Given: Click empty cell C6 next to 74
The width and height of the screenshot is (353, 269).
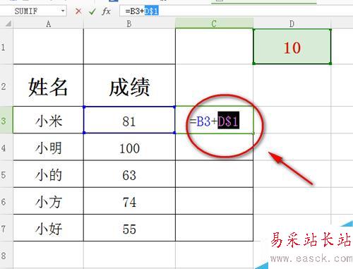Looking at the screenshot, I should pyautogui.click(x=214, y=201).
